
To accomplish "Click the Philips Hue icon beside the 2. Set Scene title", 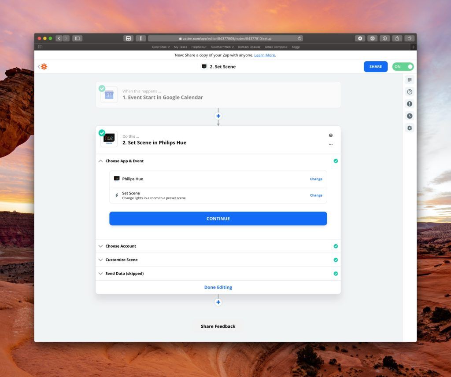I will pos(204,66).
